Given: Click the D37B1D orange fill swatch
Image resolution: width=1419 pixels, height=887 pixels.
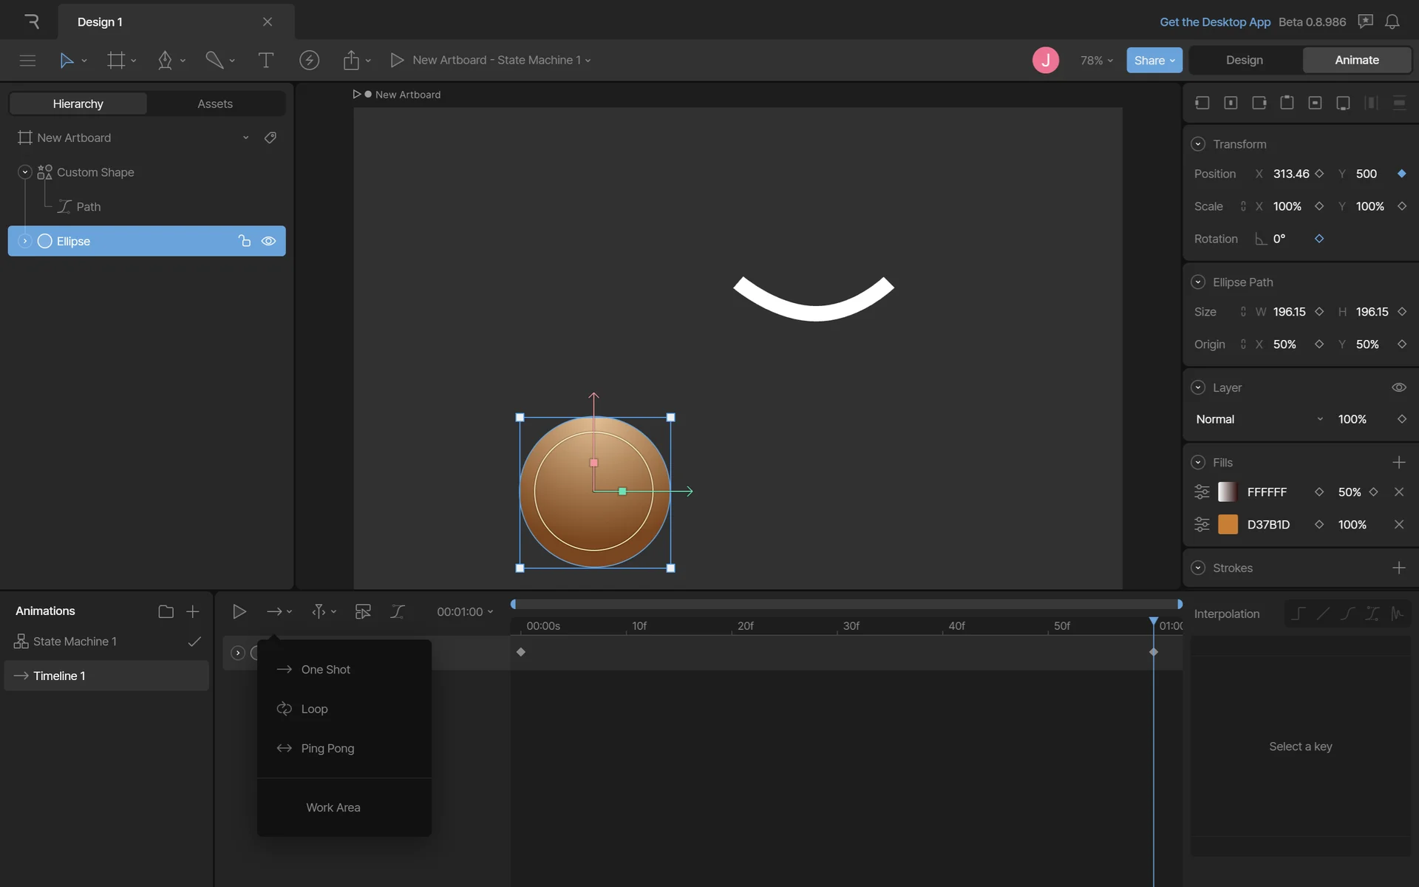Looking at the screenshot, I should pyautogui.click(x=1228, y=524).
